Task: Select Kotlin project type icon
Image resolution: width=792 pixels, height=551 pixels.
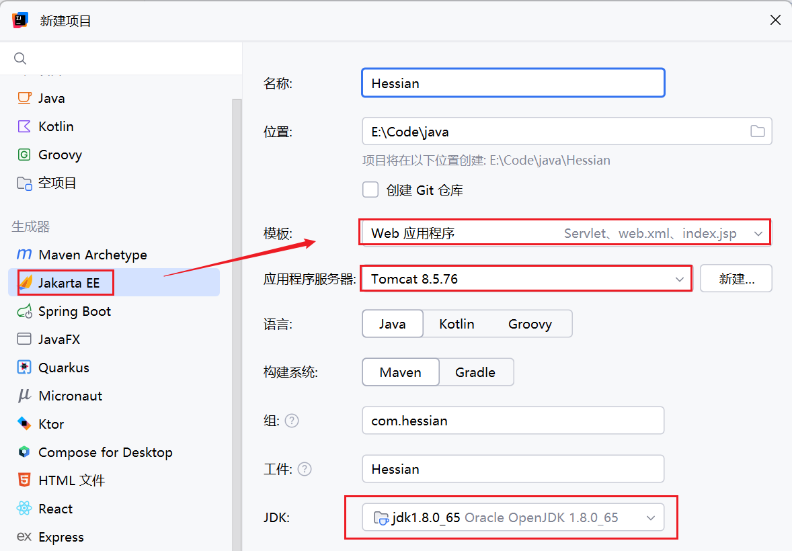Action: coord(24,126)
